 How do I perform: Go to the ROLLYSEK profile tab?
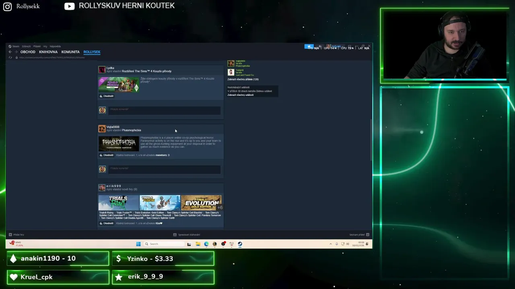[92, 52]
